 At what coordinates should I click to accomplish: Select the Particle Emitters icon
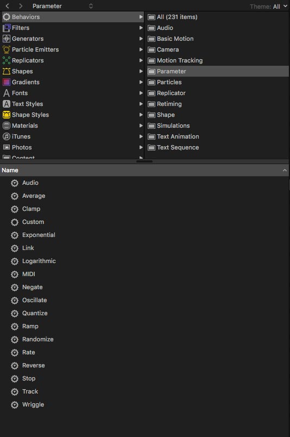(x=6, y=49)
